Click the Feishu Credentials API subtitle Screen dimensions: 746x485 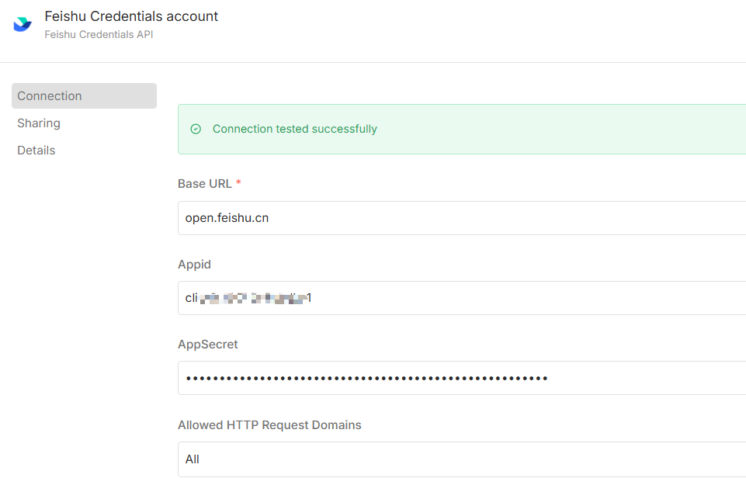(99, 35)
